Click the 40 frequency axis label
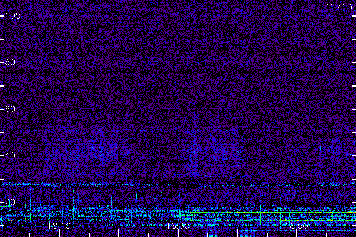The image size is (356, 237). click(x=10, y=156)
